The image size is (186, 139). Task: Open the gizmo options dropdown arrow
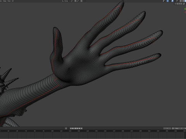170,1
